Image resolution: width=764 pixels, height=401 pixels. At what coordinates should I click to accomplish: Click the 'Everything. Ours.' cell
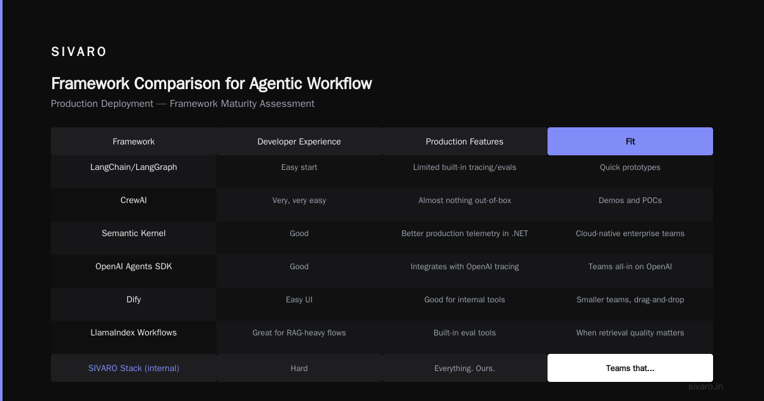pos(465,368)
